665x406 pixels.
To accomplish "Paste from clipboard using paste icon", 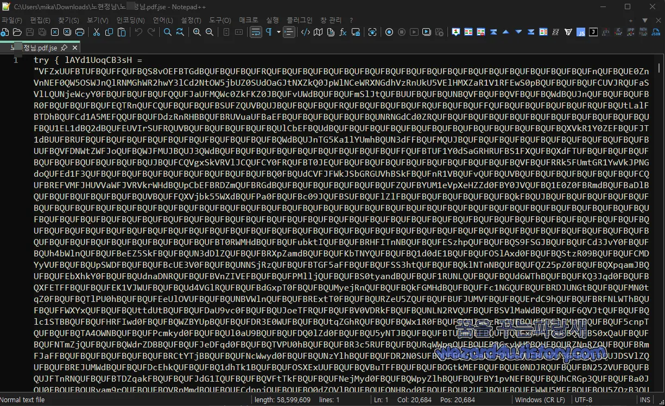I will pyautogui.click(x=122, y=32).
